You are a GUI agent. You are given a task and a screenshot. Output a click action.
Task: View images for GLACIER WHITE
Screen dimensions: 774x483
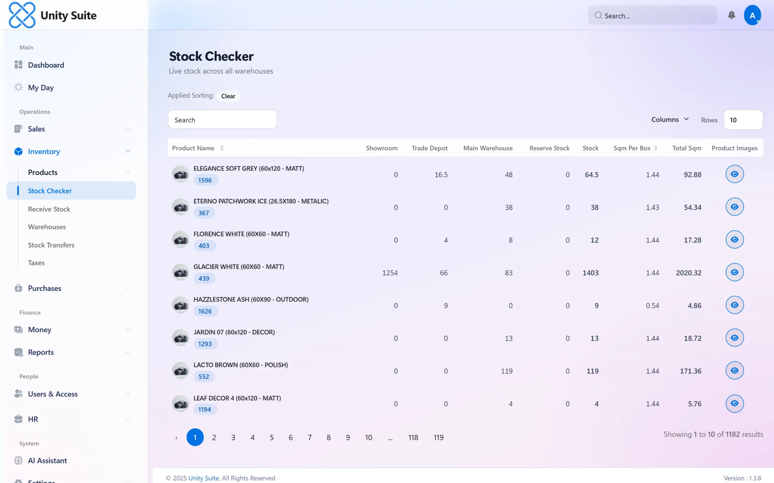coord(735,272)
